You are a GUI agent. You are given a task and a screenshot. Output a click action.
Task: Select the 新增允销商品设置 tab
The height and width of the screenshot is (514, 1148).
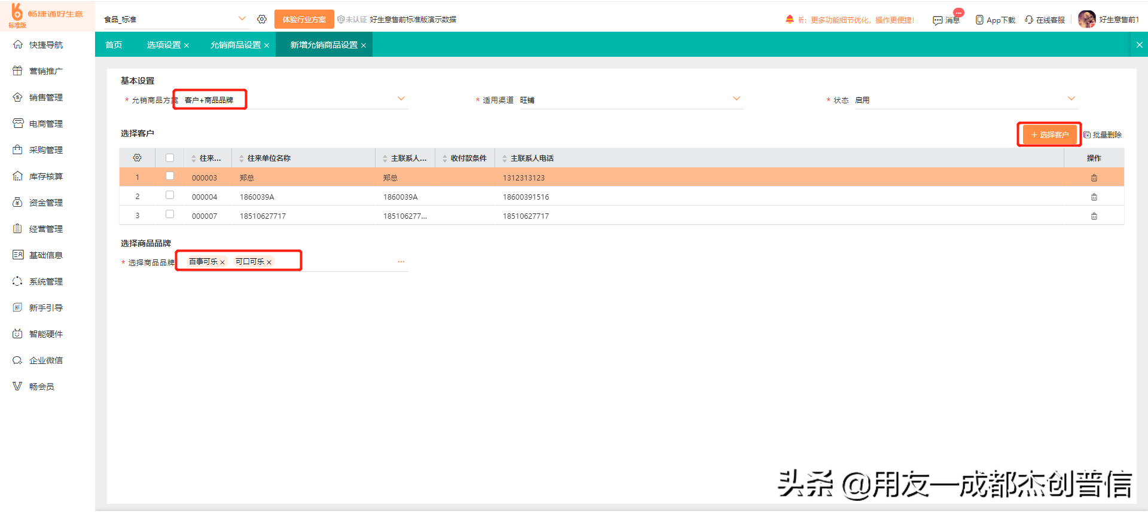pos(324,45)
